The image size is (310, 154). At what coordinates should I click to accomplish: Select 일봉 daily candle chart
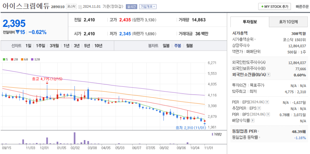click(x=166, y=46)
